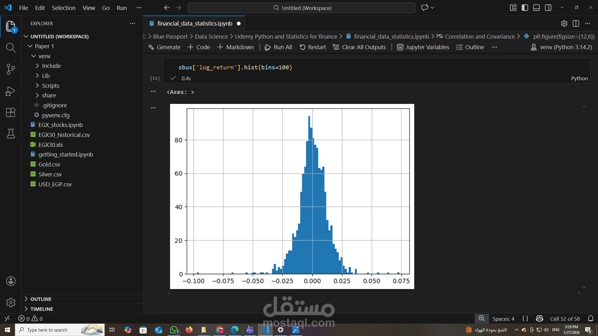Click the workspace search command box
Image resolution: width=598 pixels, height=336 pixels.
tap(301, 8)
